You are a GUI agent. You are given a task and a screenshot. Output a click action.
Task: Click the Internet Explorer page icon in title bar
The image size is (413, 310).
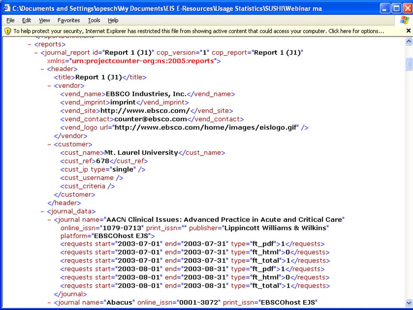tap(6, 8)
